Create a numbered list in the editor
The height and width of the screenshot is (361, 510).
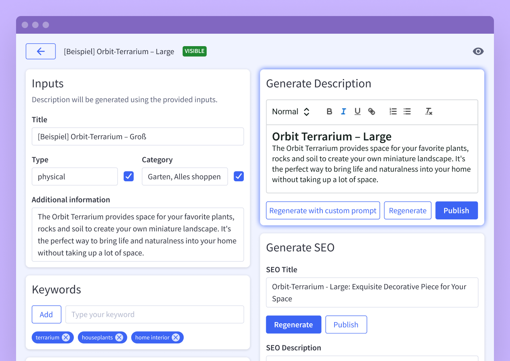click(393, 112)
